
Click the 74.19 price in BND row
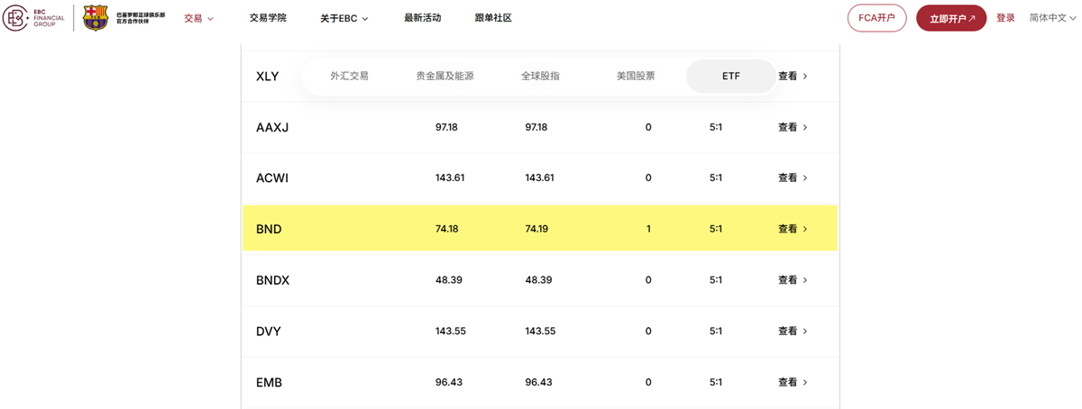(x=536, y=229)
